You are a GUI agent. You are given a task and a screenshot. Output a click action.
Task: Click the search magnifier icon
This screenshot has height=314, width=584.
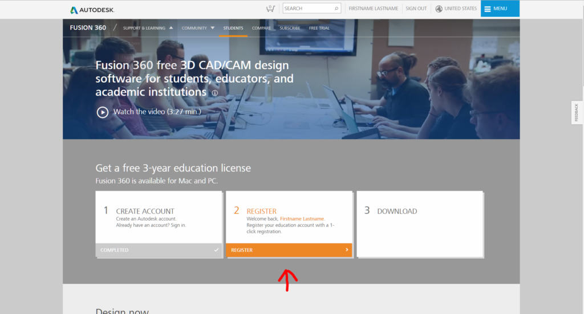coord(336,9)
